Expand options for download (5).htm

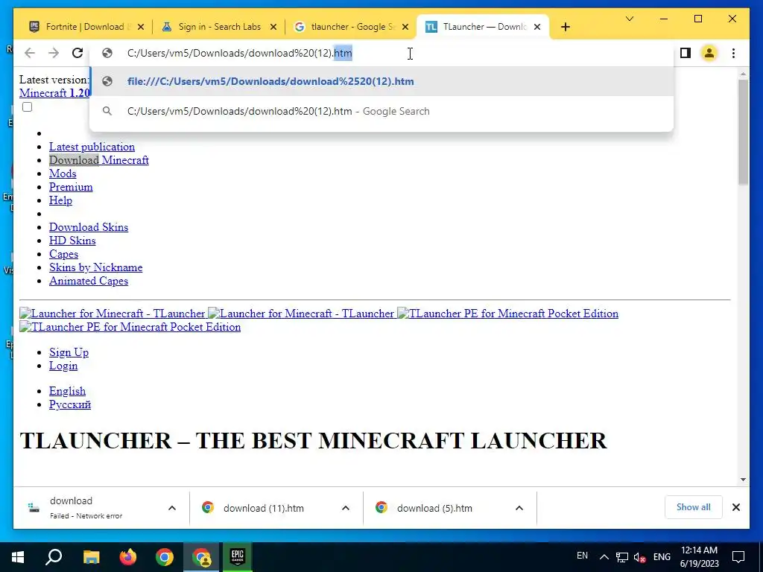tap(519, 508)
